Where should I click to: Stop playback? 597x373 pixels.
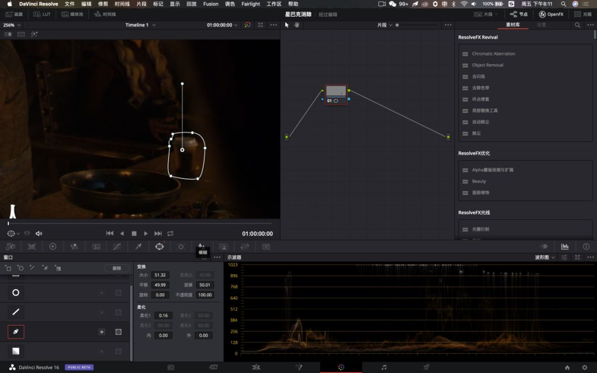(134, 233)
